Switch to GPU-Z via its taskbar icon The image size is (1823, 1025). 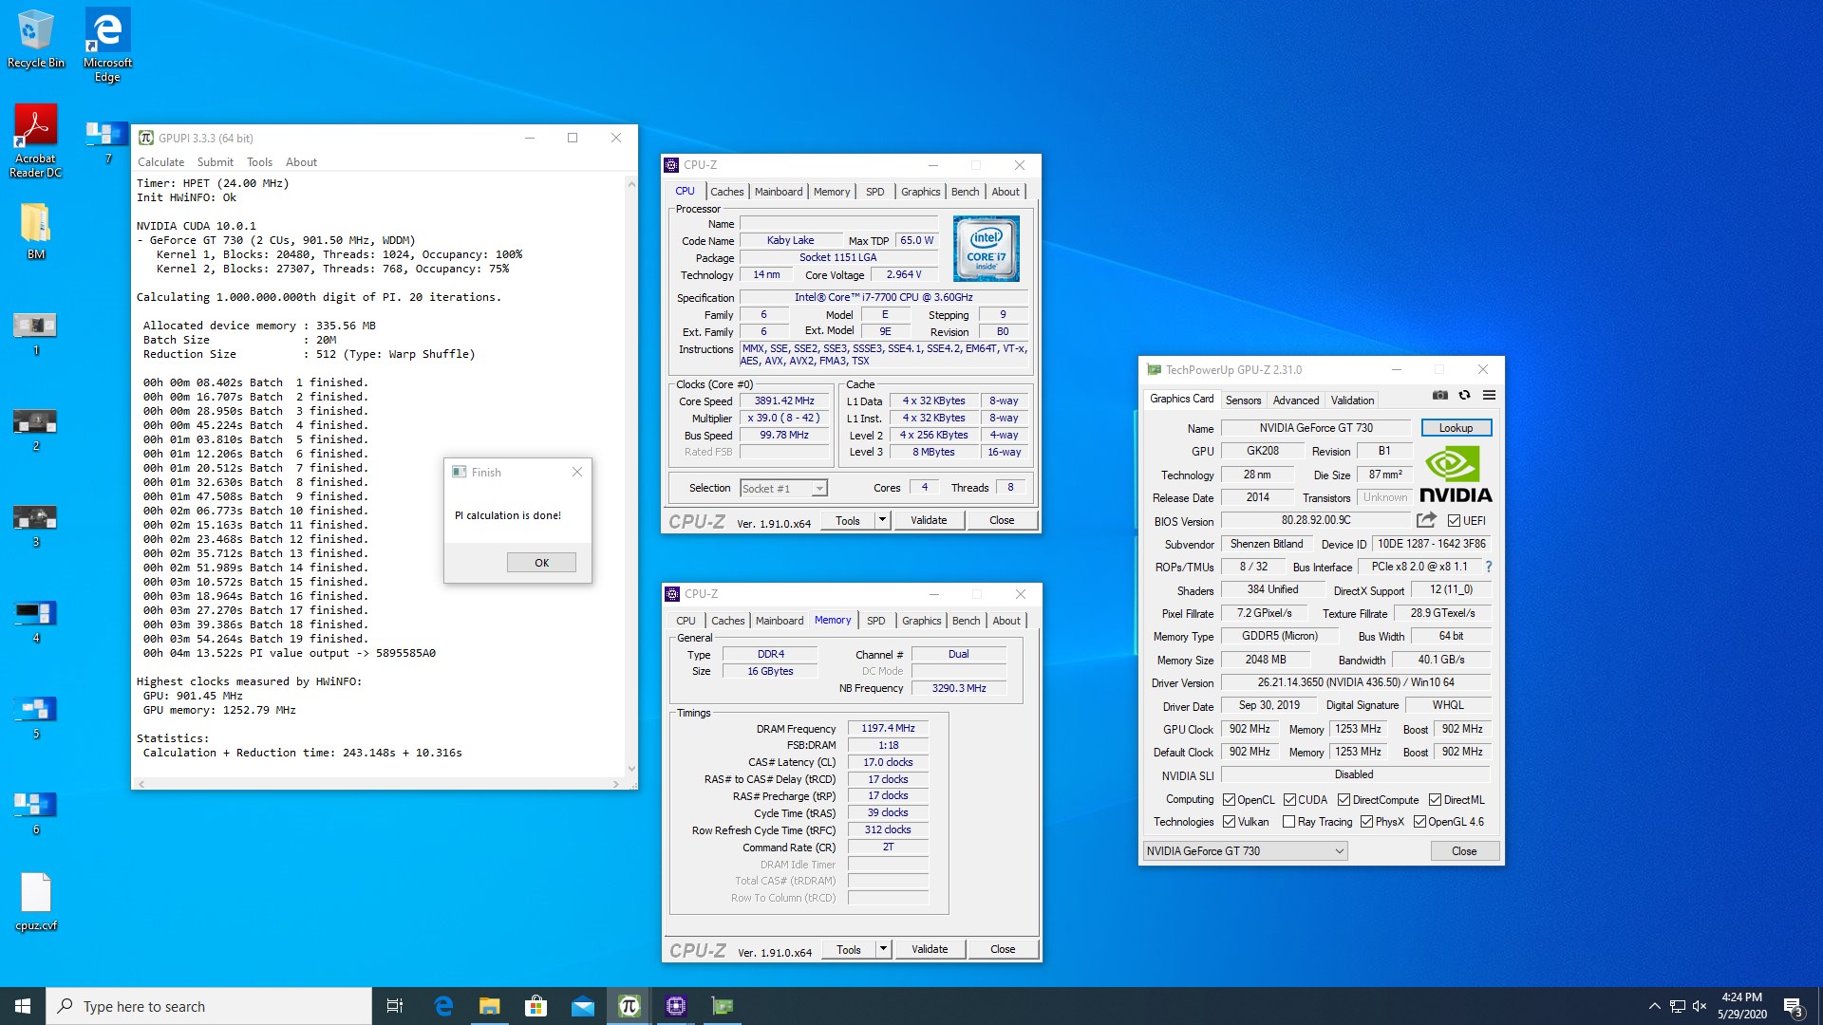(x=722, y=1006)
